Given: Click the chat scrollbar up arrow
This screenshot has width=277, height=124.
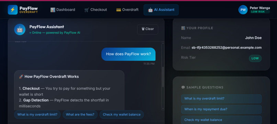Looking at the screenshot, I should tap(163, 43).
